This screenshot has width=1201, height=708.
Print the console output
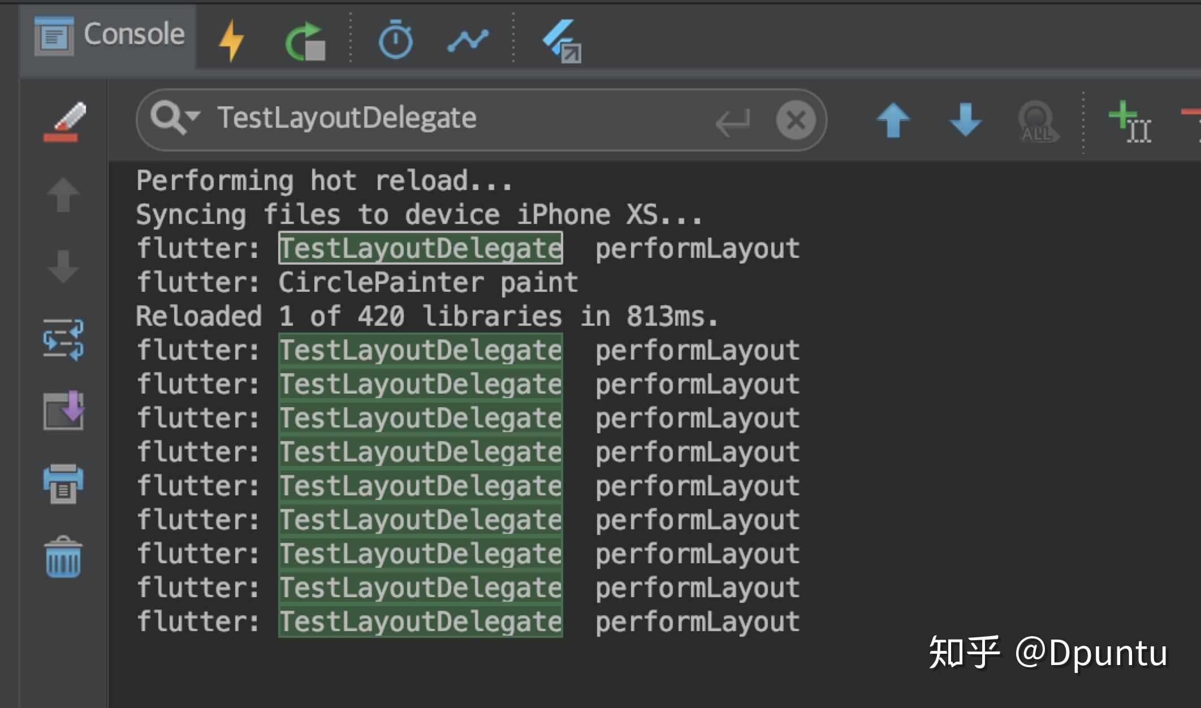pos(63,484)
